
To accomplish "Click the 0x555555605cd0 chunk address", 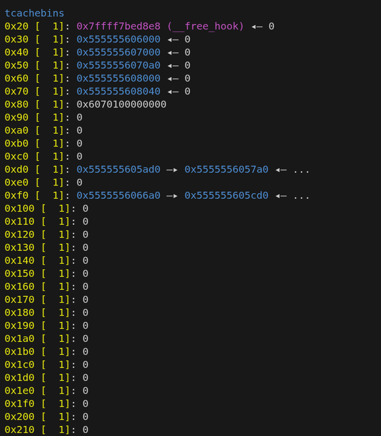I will pyautogui.click(x=226, y=195).
